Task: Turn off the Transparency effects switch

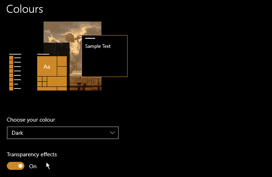Action: (16, 166)
